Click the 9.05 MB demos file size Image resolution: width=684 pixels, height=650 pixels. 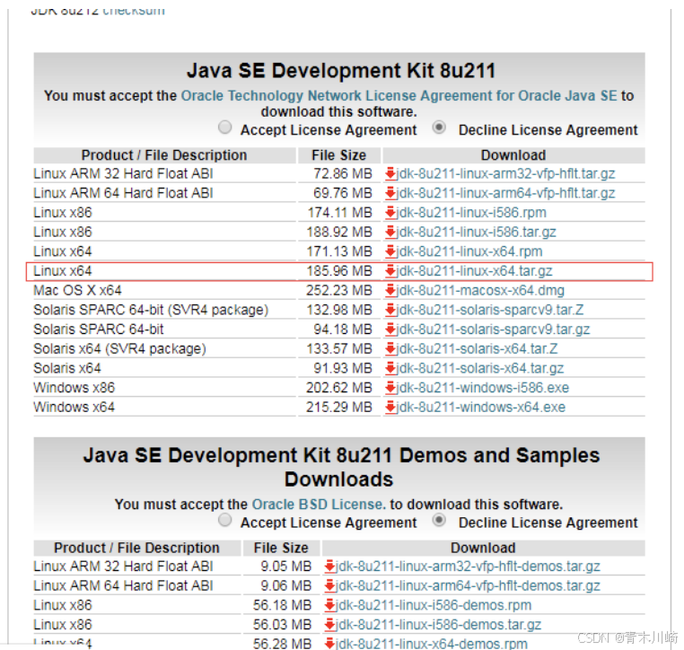[286, 567]
